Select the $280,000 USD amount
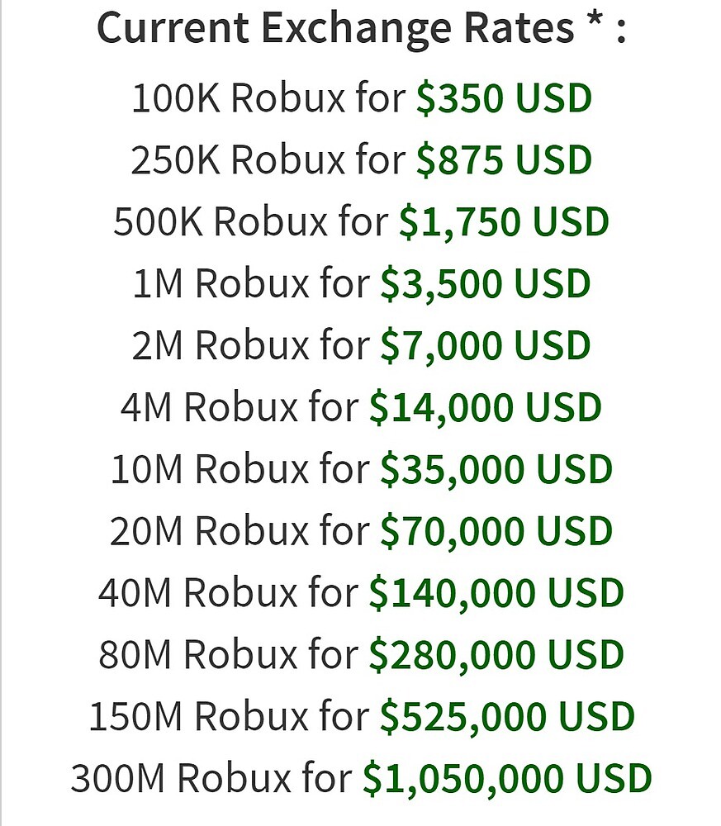The image size is (721, 826). point(496,656)
